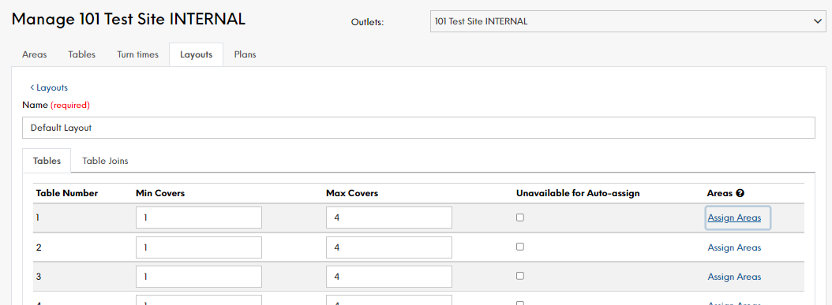Open the Outlets dropdown

click(x=628, y=21)
